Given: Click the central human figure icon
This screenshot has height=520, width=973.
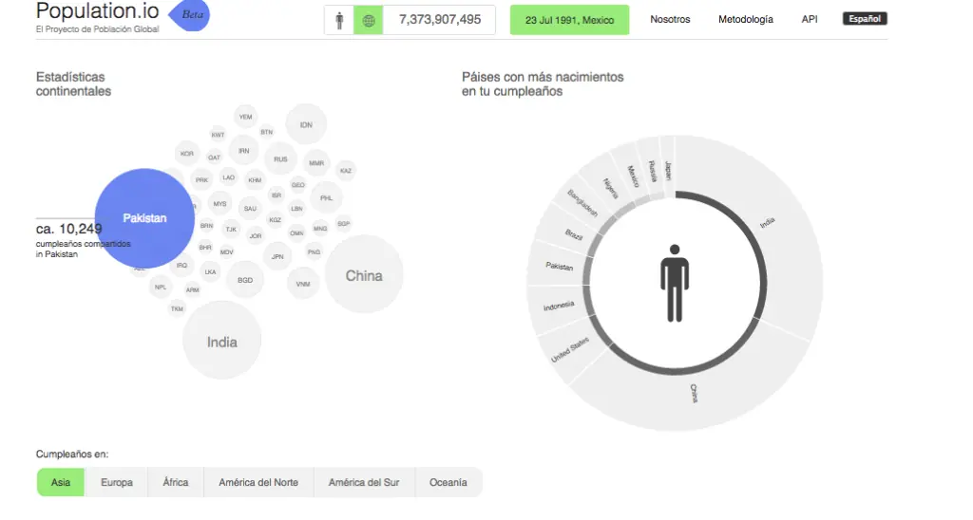Looking at the screenshot, I should (674, 282).
